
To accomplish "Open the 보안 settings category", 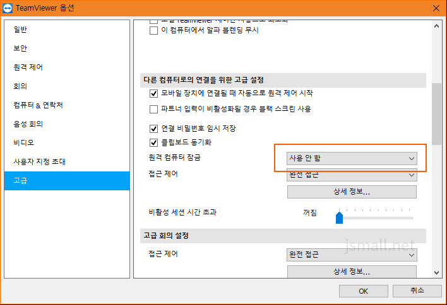I will pos(67,49).
